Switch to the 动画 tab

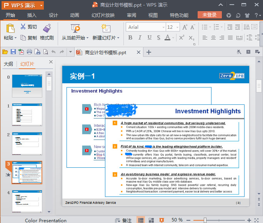pos(75,15)
